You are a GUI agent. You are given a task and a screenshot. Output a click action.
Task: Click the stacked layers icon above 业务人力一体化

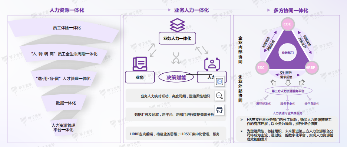click(x=177, y=25)
